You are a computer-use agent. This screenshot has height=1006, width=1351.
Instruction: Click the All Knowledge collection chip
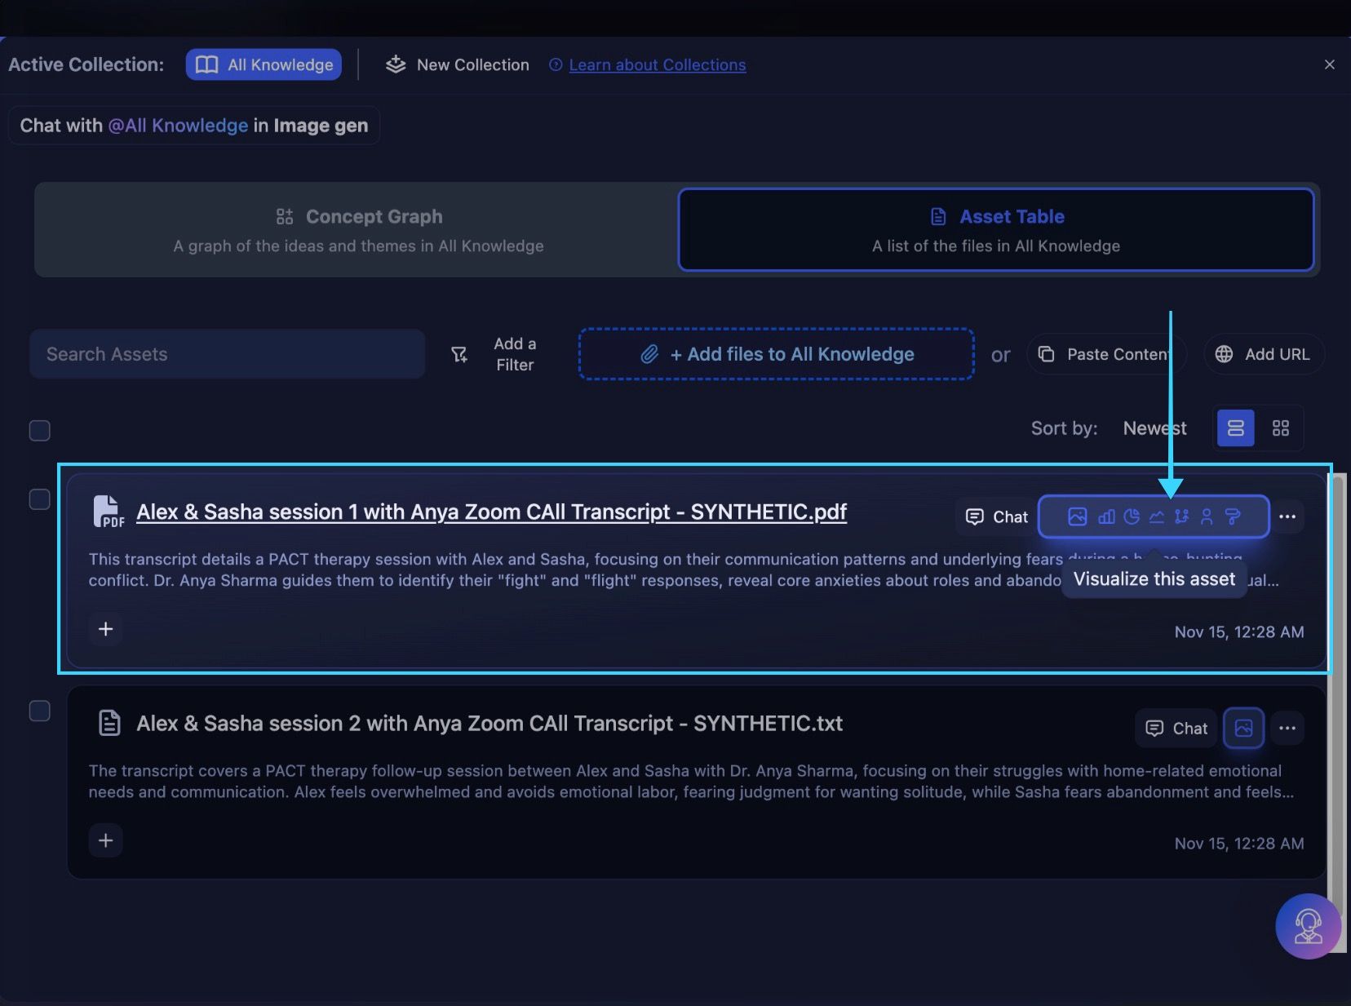pos(264,64)
